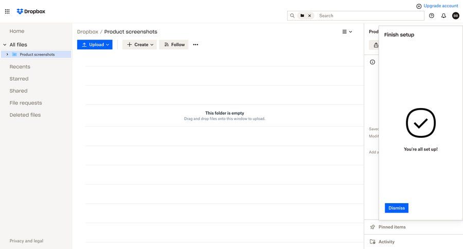Viewport: 463px width, 249px height.
Task: Open Starred in the sidebar
Action: (x=19, y=79)
